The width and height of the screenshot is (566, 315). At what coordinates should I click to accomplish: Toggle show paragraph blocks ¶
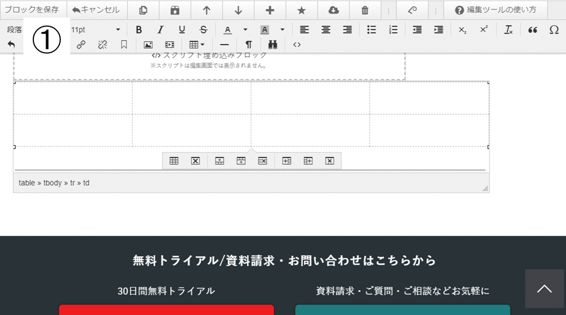249,44
